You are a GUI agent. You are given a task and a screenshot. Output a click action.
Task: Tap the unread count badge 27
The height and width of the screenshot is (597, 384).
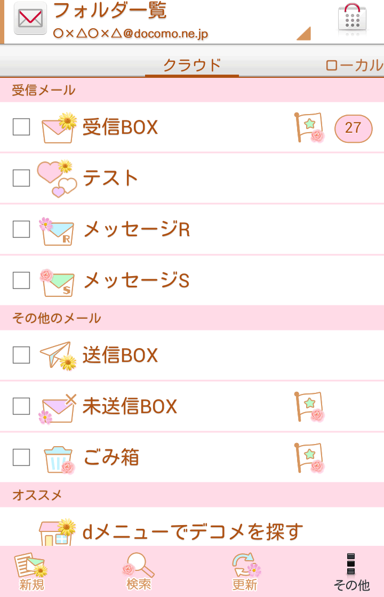(353, 128)
